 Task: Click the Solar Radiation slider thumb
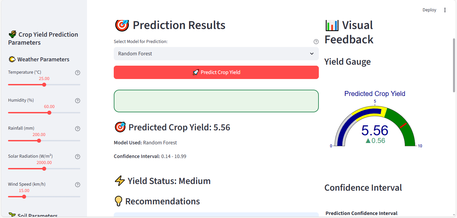(44, 169)
